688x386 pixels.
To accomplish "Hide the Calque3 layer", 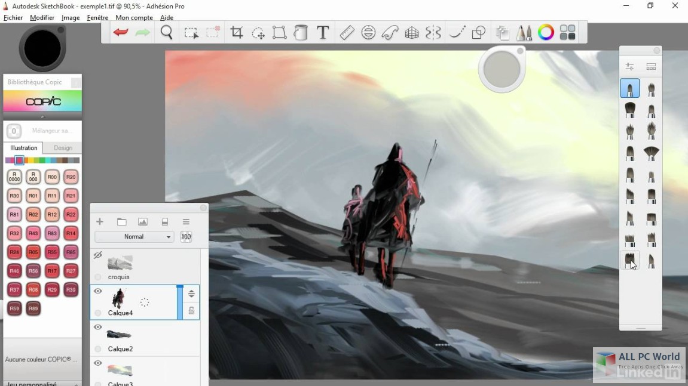I will [98, 363].
